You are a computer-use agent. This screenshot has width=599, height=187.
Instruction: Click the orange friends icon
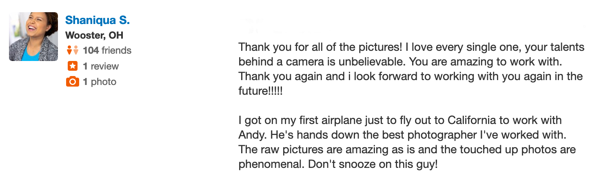(x=72, y=50)
